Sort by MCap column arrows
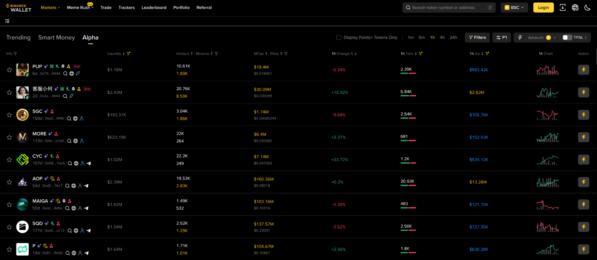 coord(266,54)
